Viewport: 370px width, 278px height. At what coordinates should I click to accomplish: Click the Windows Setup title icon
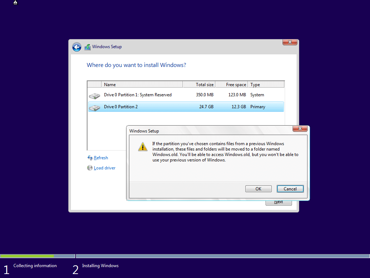point(87,47)
